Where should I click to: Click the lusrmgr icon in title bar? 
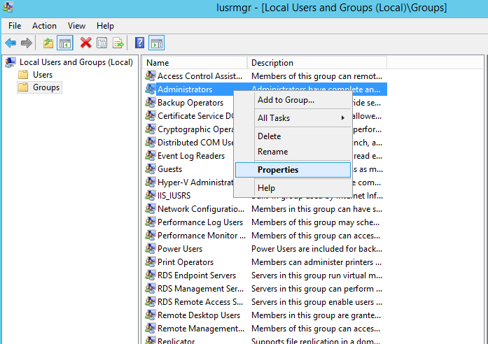click(8, 7)
